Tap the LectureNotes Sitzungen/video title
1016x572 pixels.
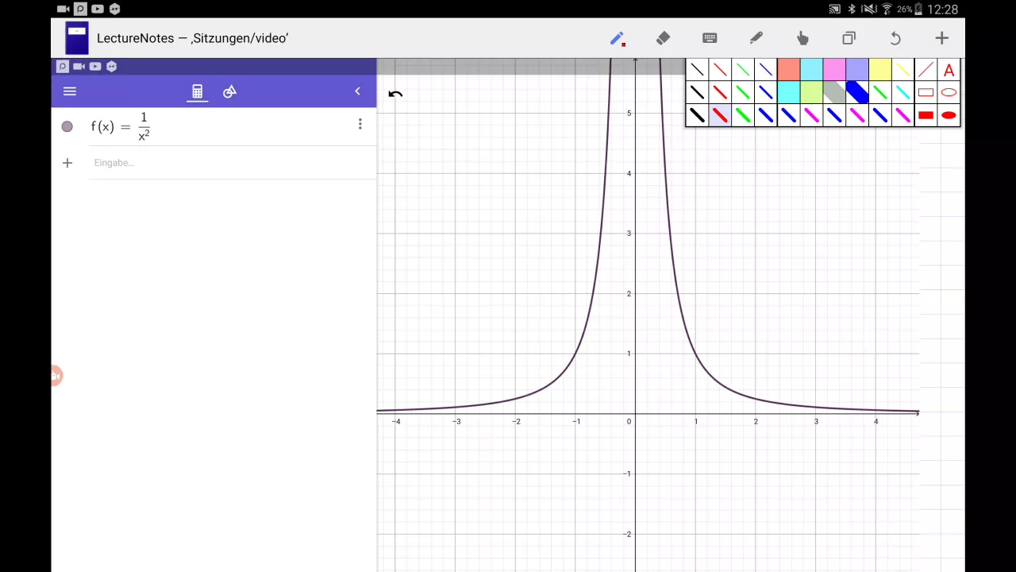pyautogui.click(x=192, y=38)
